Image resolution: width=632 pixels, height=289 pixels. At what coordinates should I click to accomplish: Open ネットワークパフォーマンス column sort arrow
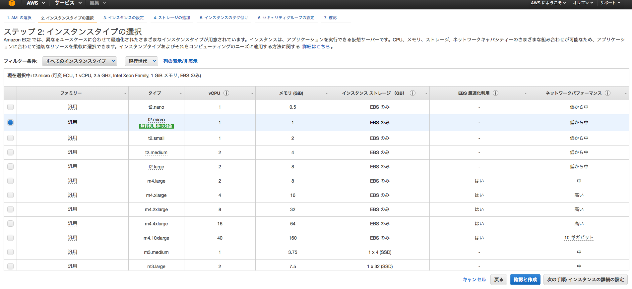pos(626,93)
